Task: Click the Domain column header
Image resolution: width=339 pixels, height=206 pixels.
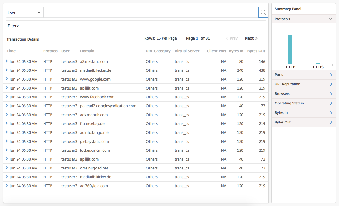Action: [87, 51]
